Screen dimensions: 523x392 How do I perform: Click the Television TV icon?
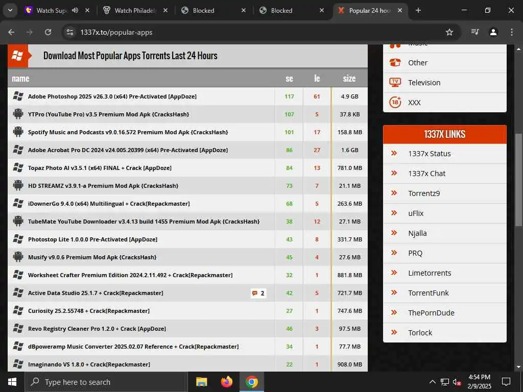click(395, 82)
